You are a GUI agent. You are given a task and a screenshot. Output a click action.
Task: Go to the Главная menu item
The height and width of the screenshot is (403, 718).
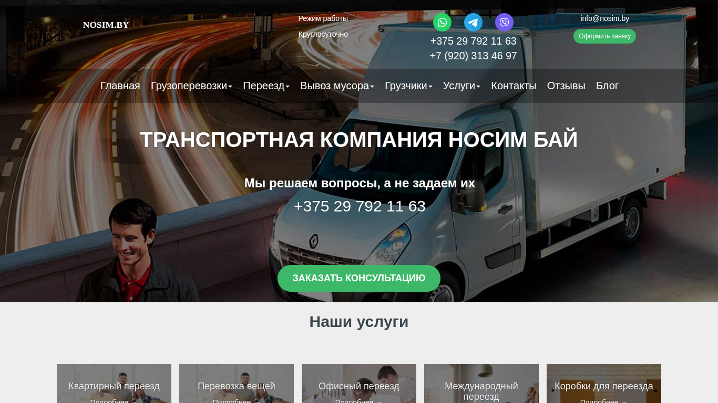point(120,86)
